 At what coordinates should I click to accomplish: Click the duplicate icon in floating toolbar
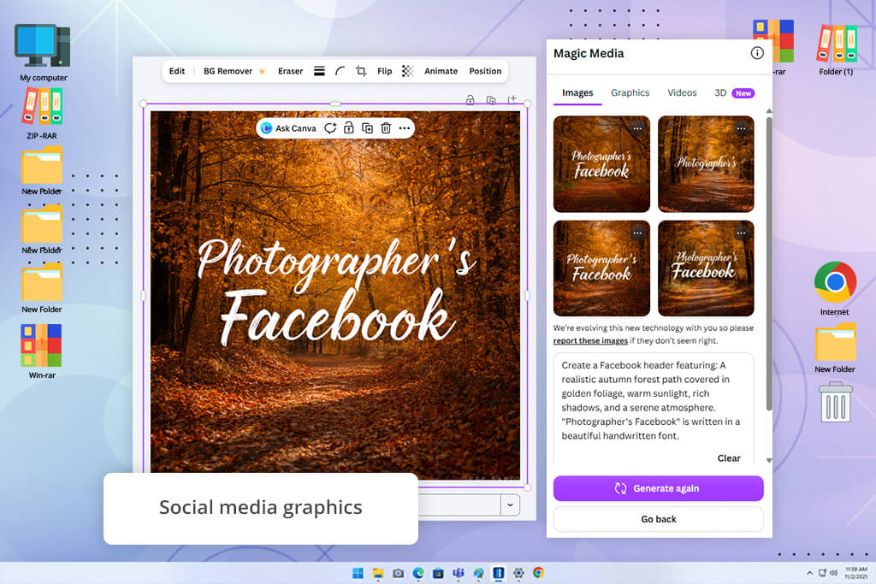[x=367, y=128]
